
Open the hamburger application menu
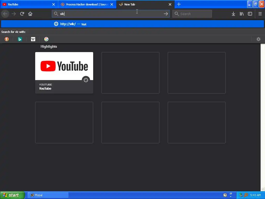(260, 14)
